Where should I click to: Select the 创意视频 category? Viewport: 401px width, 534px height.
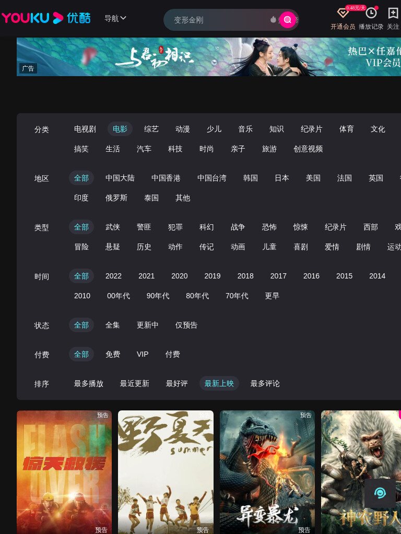tap(308, 149)
